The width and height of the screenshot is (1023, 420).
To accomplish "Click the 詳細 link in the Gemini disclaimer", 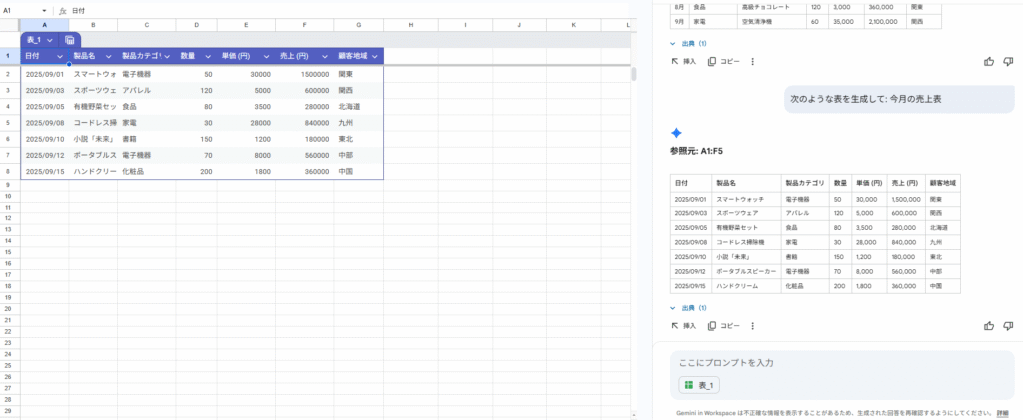I will [x=1002, y=412].
